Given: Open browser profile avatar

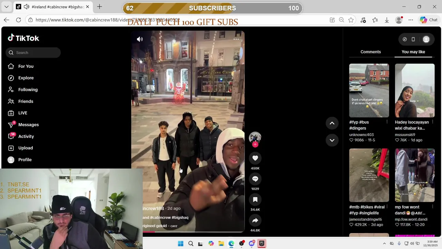Looking at the screenshot, I should click(x=399, y=20).
